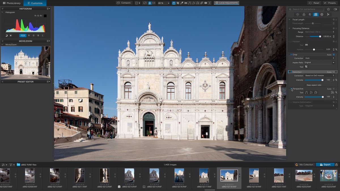340x191 pixels.
Task: Open the Geometry corrections tab
Action: [316, 14]
